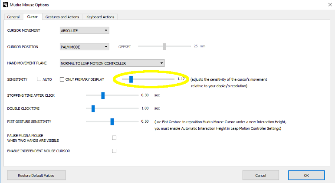Click the offset value 25
335x183 pixels.
coord(196,46)
